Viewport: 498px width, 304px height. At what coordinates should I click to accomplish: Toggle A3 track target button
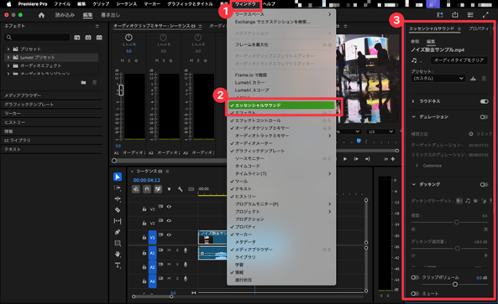click(153, 281)
